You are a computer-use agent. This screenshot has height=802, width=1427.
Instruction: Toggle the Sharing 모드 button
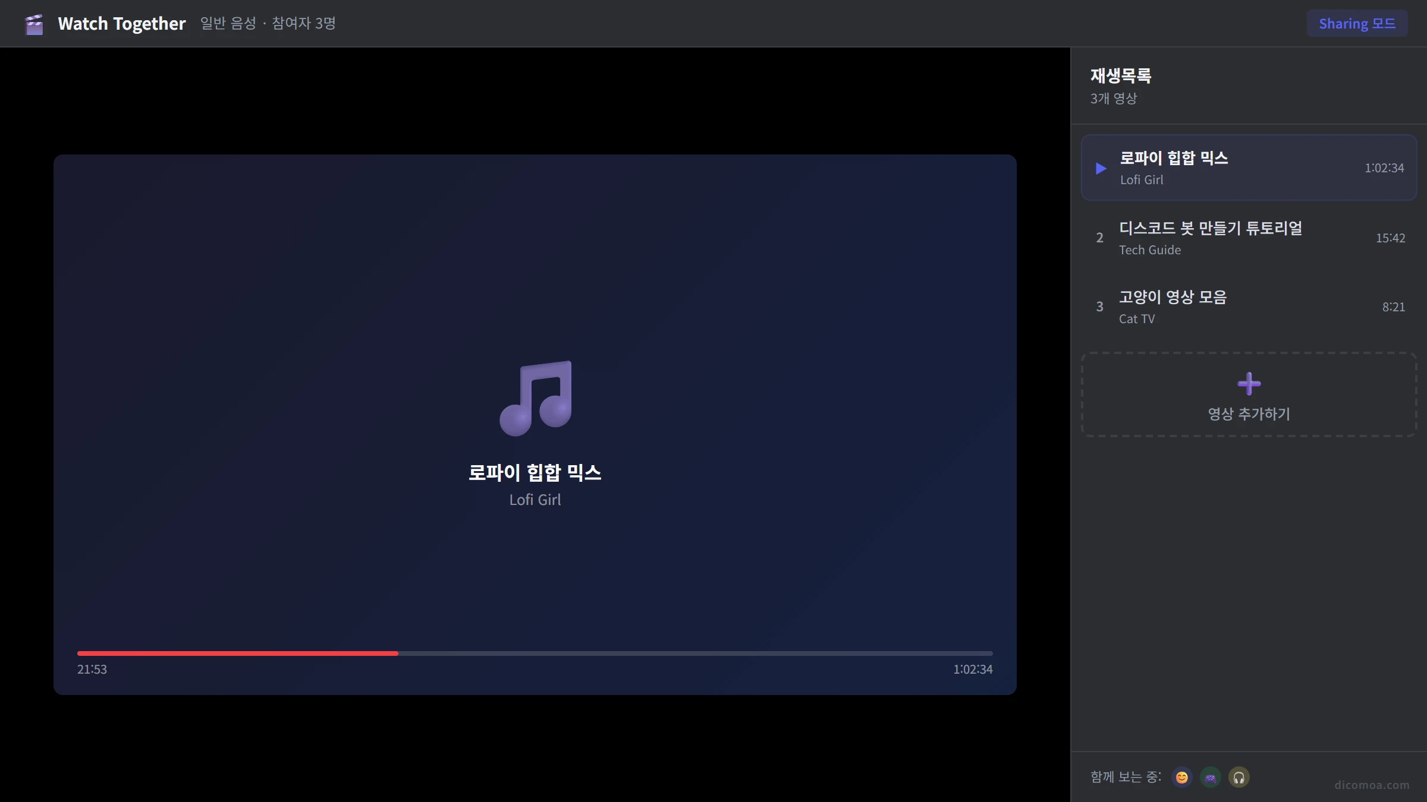[x=1357, y=23]
